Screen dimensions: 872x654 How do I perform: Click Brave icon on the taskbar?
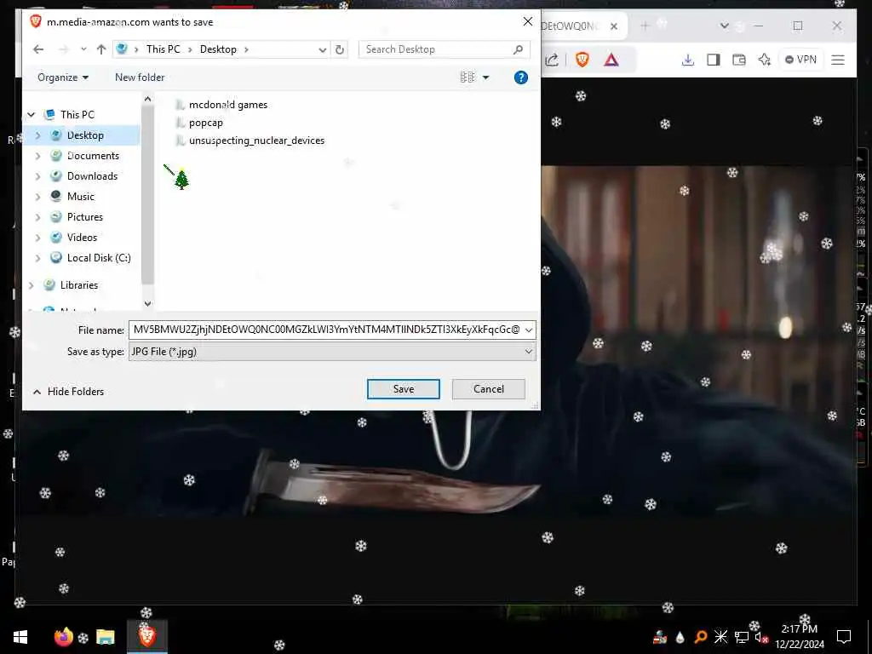click(146, 635)
